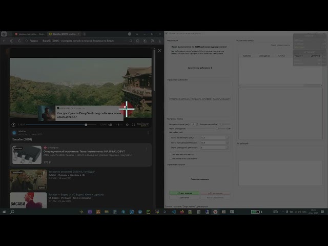328x246 pixels.
Task: Click the Стоп поиска button
Action: [x=215, y=193]
